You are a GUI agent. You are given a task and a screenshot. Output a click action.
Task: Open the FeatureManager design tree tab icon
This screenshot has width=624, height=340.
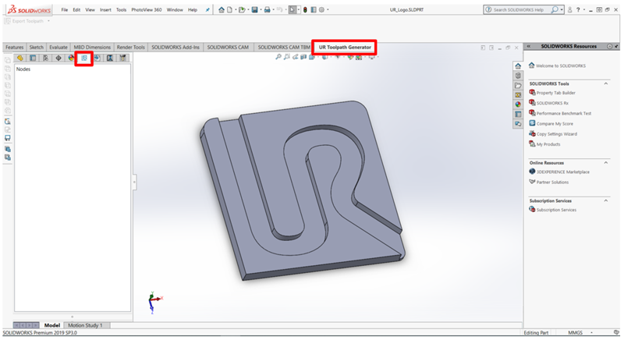point(20,58)
